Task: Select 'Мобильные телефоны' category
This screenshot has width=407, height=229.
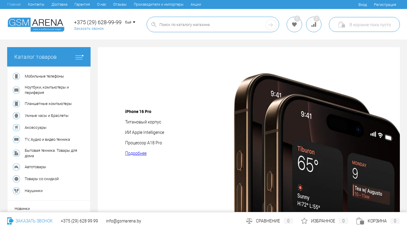Action: (44, 76)
